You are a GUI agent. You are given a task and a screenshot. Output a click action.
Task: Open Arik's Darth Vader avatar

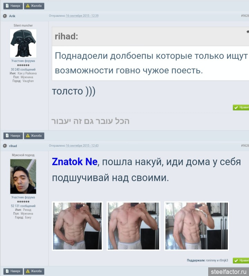coord(23,43)
